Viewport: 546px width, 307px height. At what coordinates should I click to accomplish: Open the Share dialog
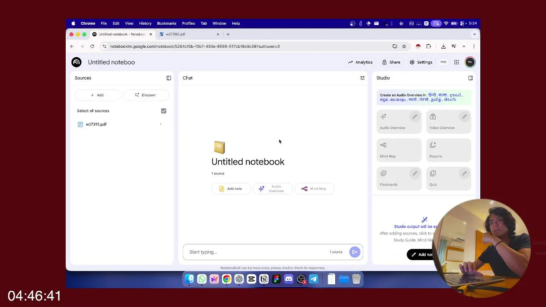(391, 62)
